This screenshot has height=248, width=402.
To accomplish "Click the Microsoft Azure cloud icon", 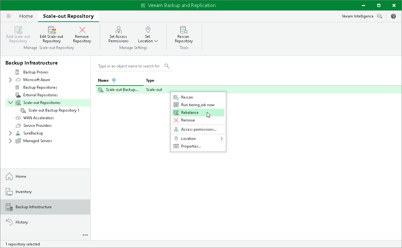I will 18,80.
